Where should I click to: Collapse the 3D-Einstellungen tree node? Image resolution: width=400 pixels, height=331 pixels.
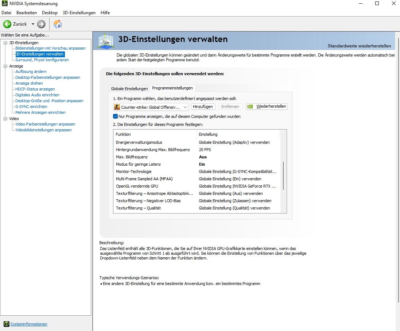point(5,43)
